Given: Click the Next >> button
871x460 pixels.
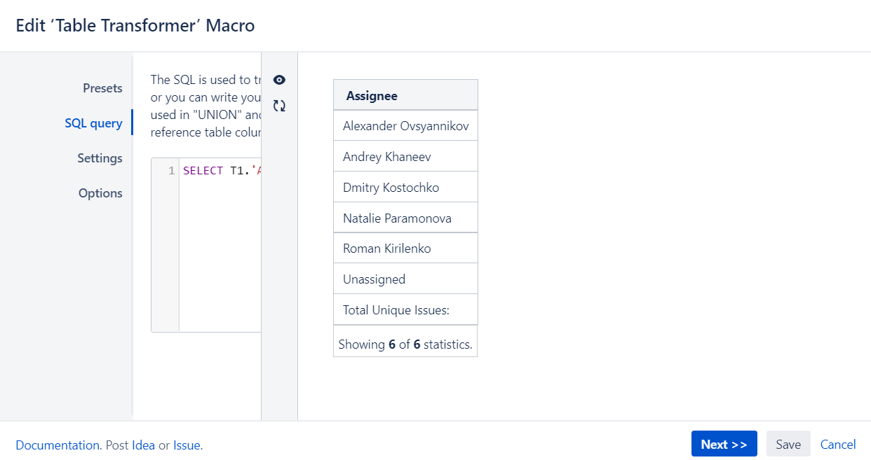Looking at the screenshot, I should (724, 444).
